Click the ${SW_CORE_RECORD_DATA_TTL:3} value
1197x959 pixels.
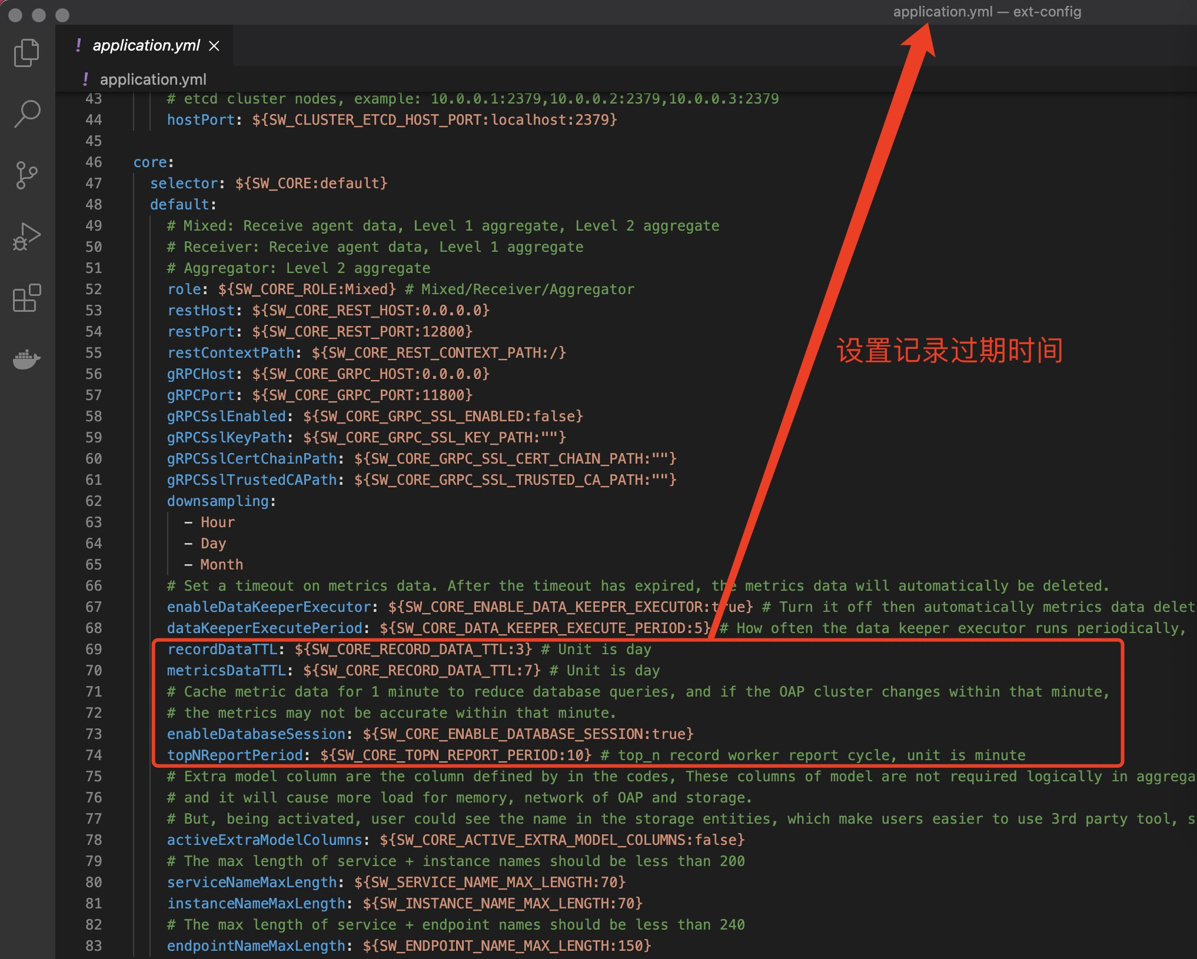coord(414,649)
